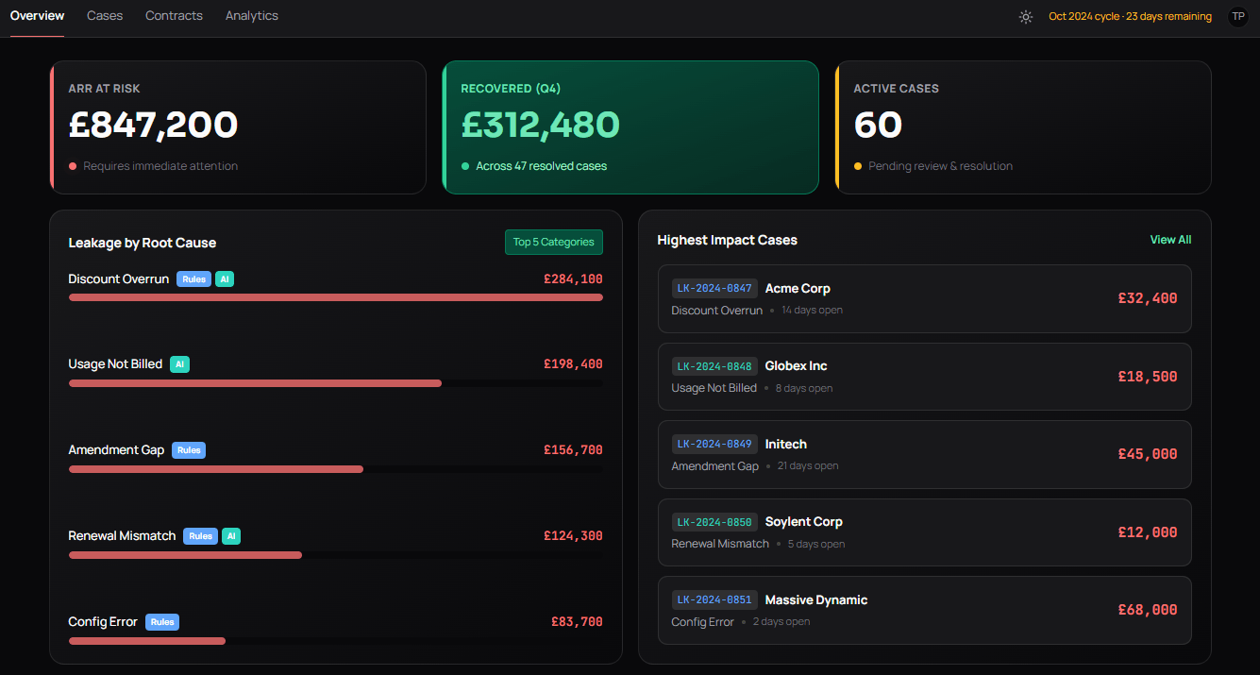Click the AI badge beside Renewal Mismatch
Image resolution: width=1260 pixels, height=675 pixels.
point(231,536)
